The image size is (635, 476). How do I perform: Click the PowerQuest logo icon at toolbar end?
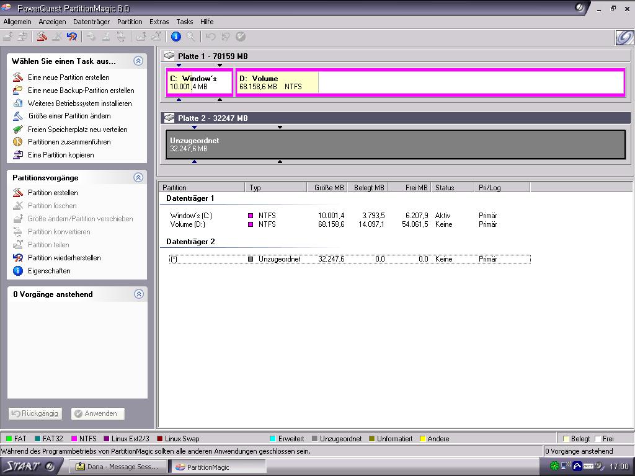[x=624, y=37]
